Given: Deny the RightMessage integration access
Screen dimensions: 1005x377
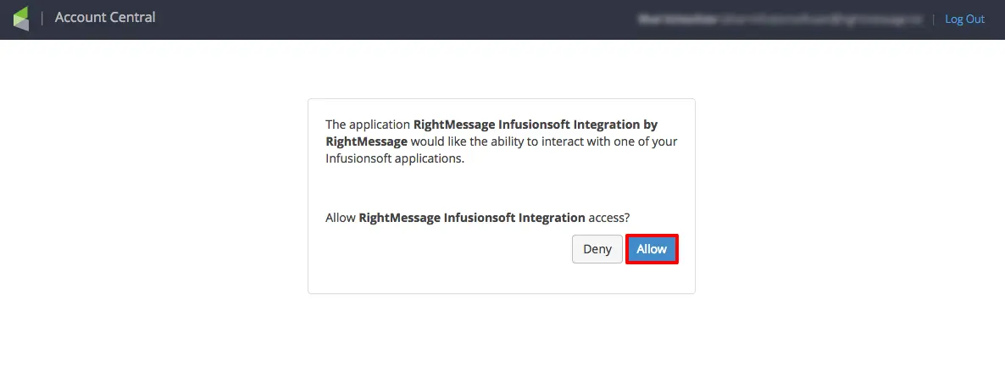Looking at the screenshot, I should [597, 249].
